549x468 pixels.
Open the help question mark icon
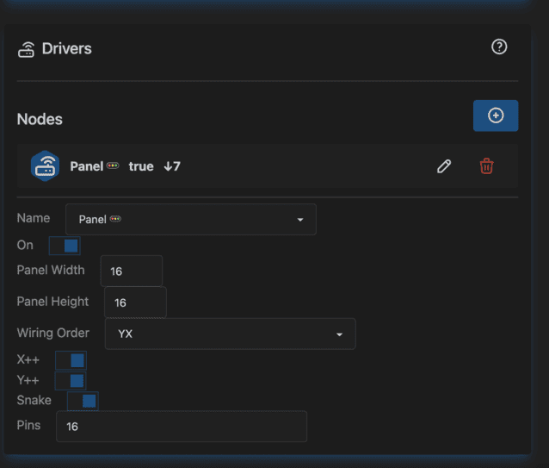point(499,47)
